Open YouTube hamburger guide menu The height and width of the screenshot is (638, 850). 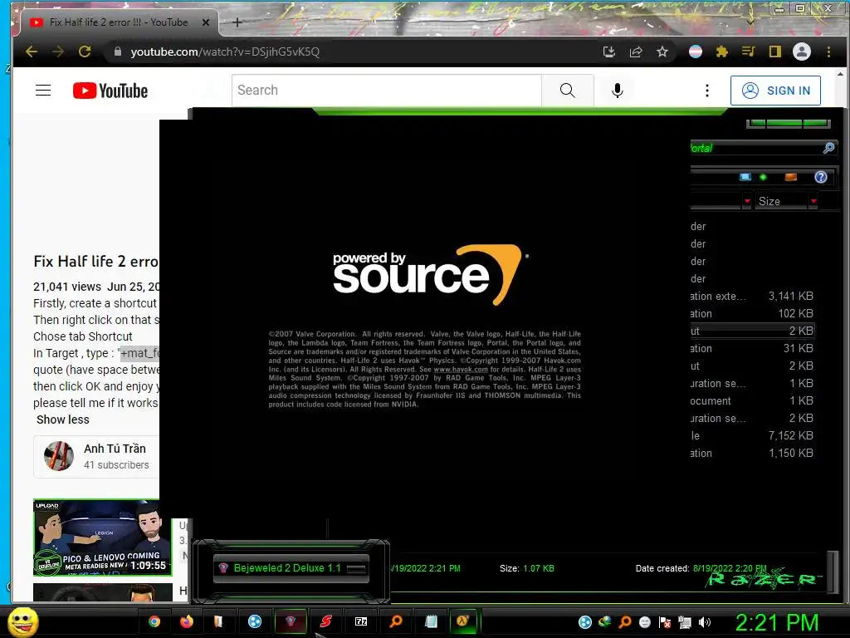point(43,91)
